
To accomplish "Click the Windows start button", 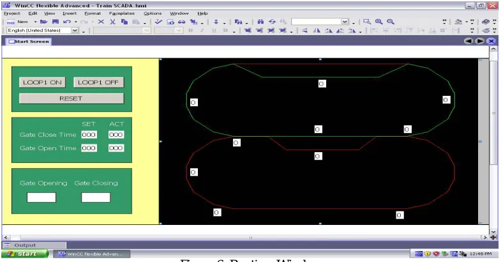I will 24,254.
